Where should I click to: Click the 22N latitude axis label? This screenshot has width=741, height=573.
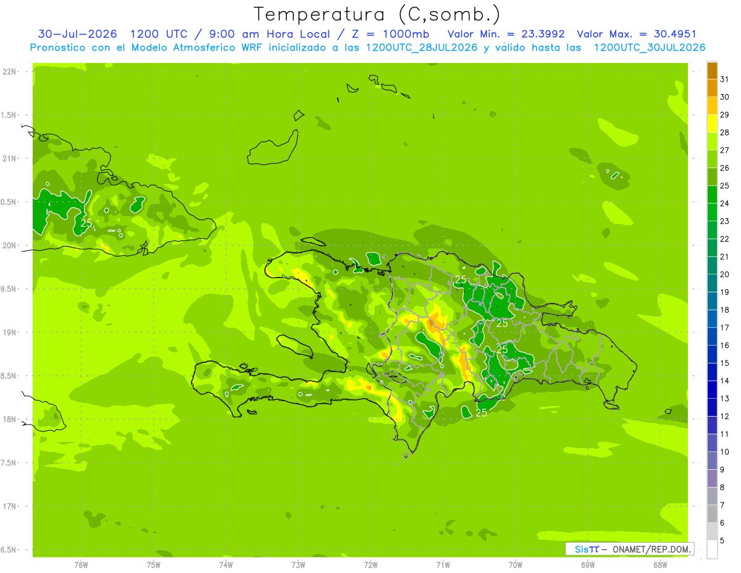(10, 72)
